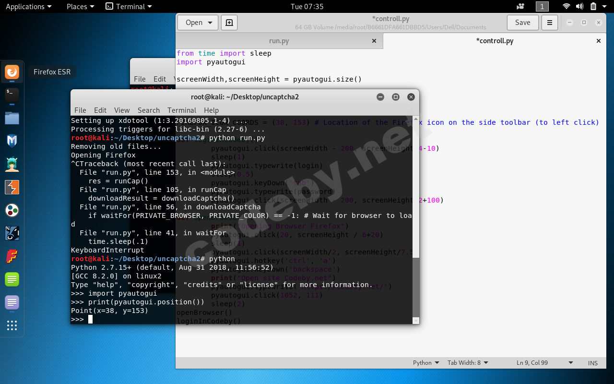Save the controll.py file
Screen dimensions: 614x384
522,22
